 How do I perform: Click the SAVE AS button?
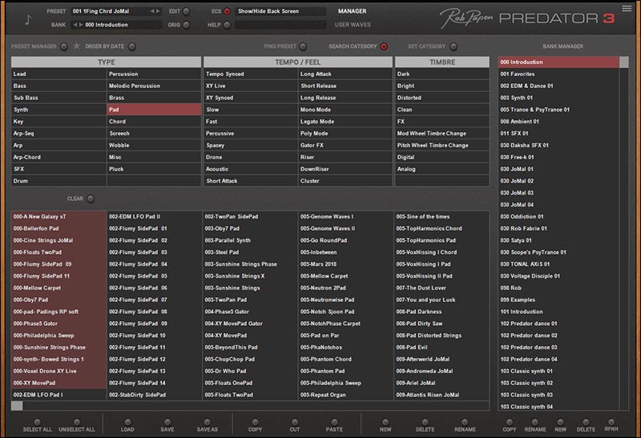pyautogui.click(x=208, y=422)
